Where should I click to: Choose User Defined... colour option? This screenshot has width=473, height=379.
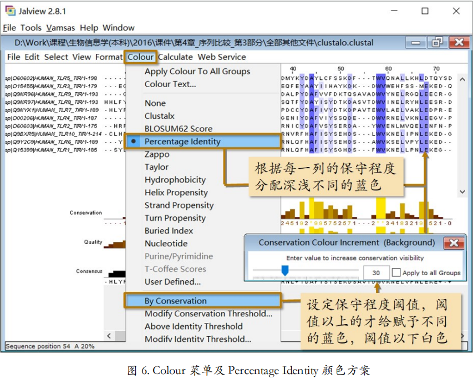pos(172,282)
